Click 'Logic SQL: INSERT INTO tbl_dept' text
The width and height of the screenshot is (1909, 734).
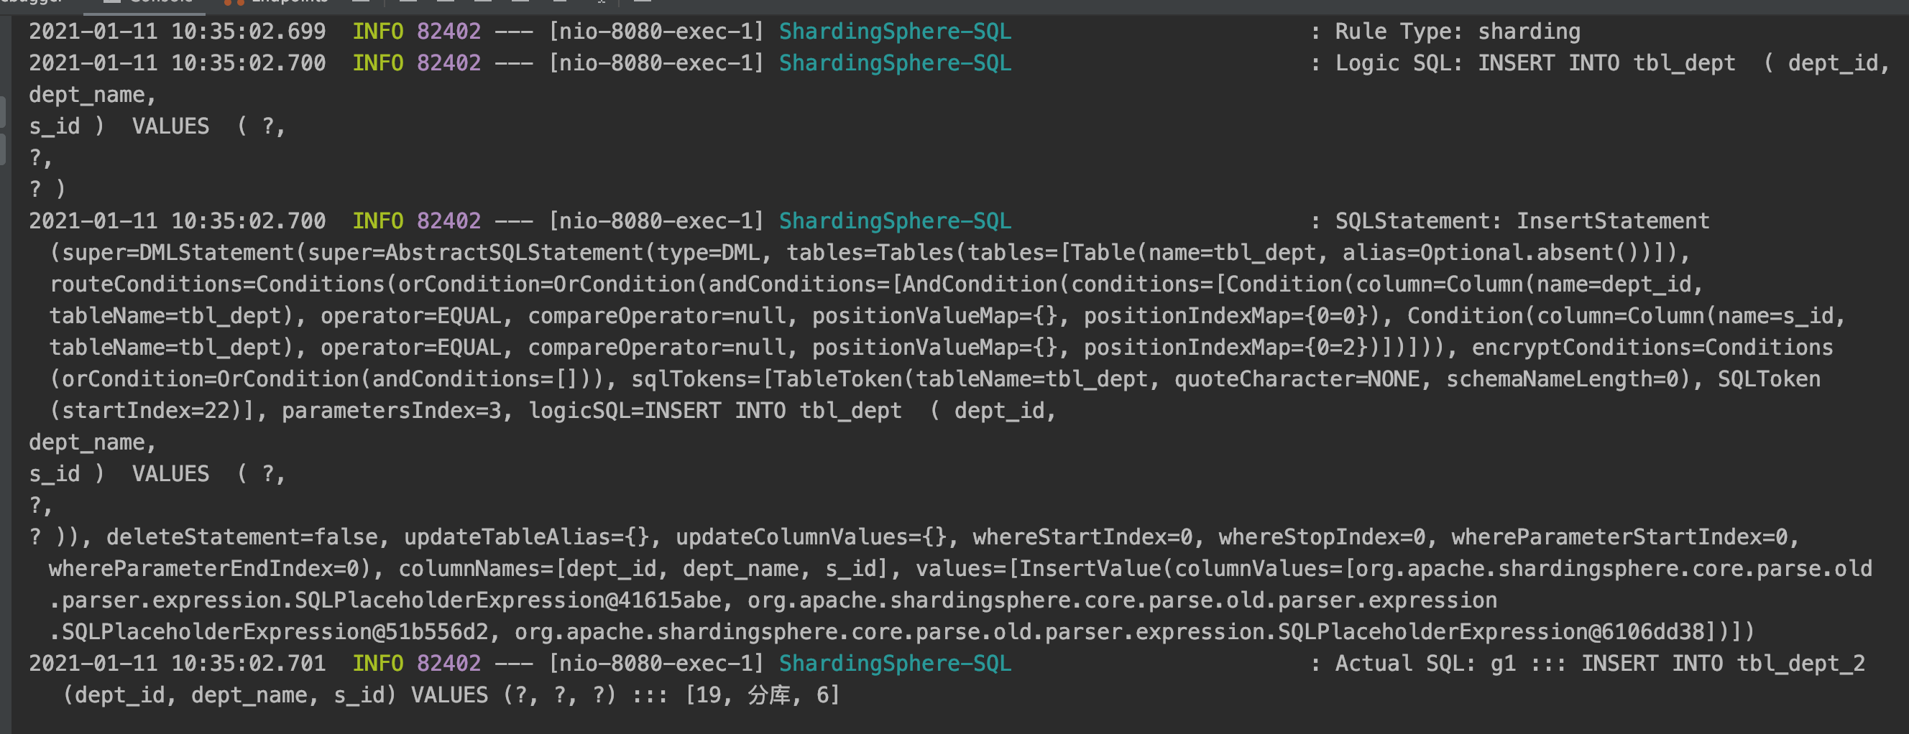point(1535,63)
